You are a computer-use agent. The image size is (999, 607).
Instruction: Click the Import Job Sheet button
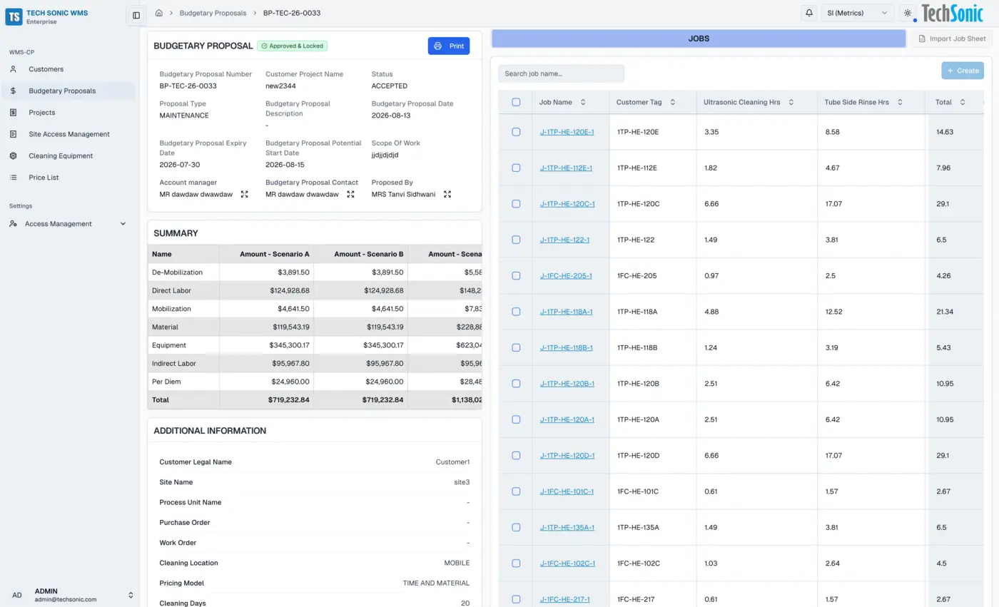coord(952,39)
